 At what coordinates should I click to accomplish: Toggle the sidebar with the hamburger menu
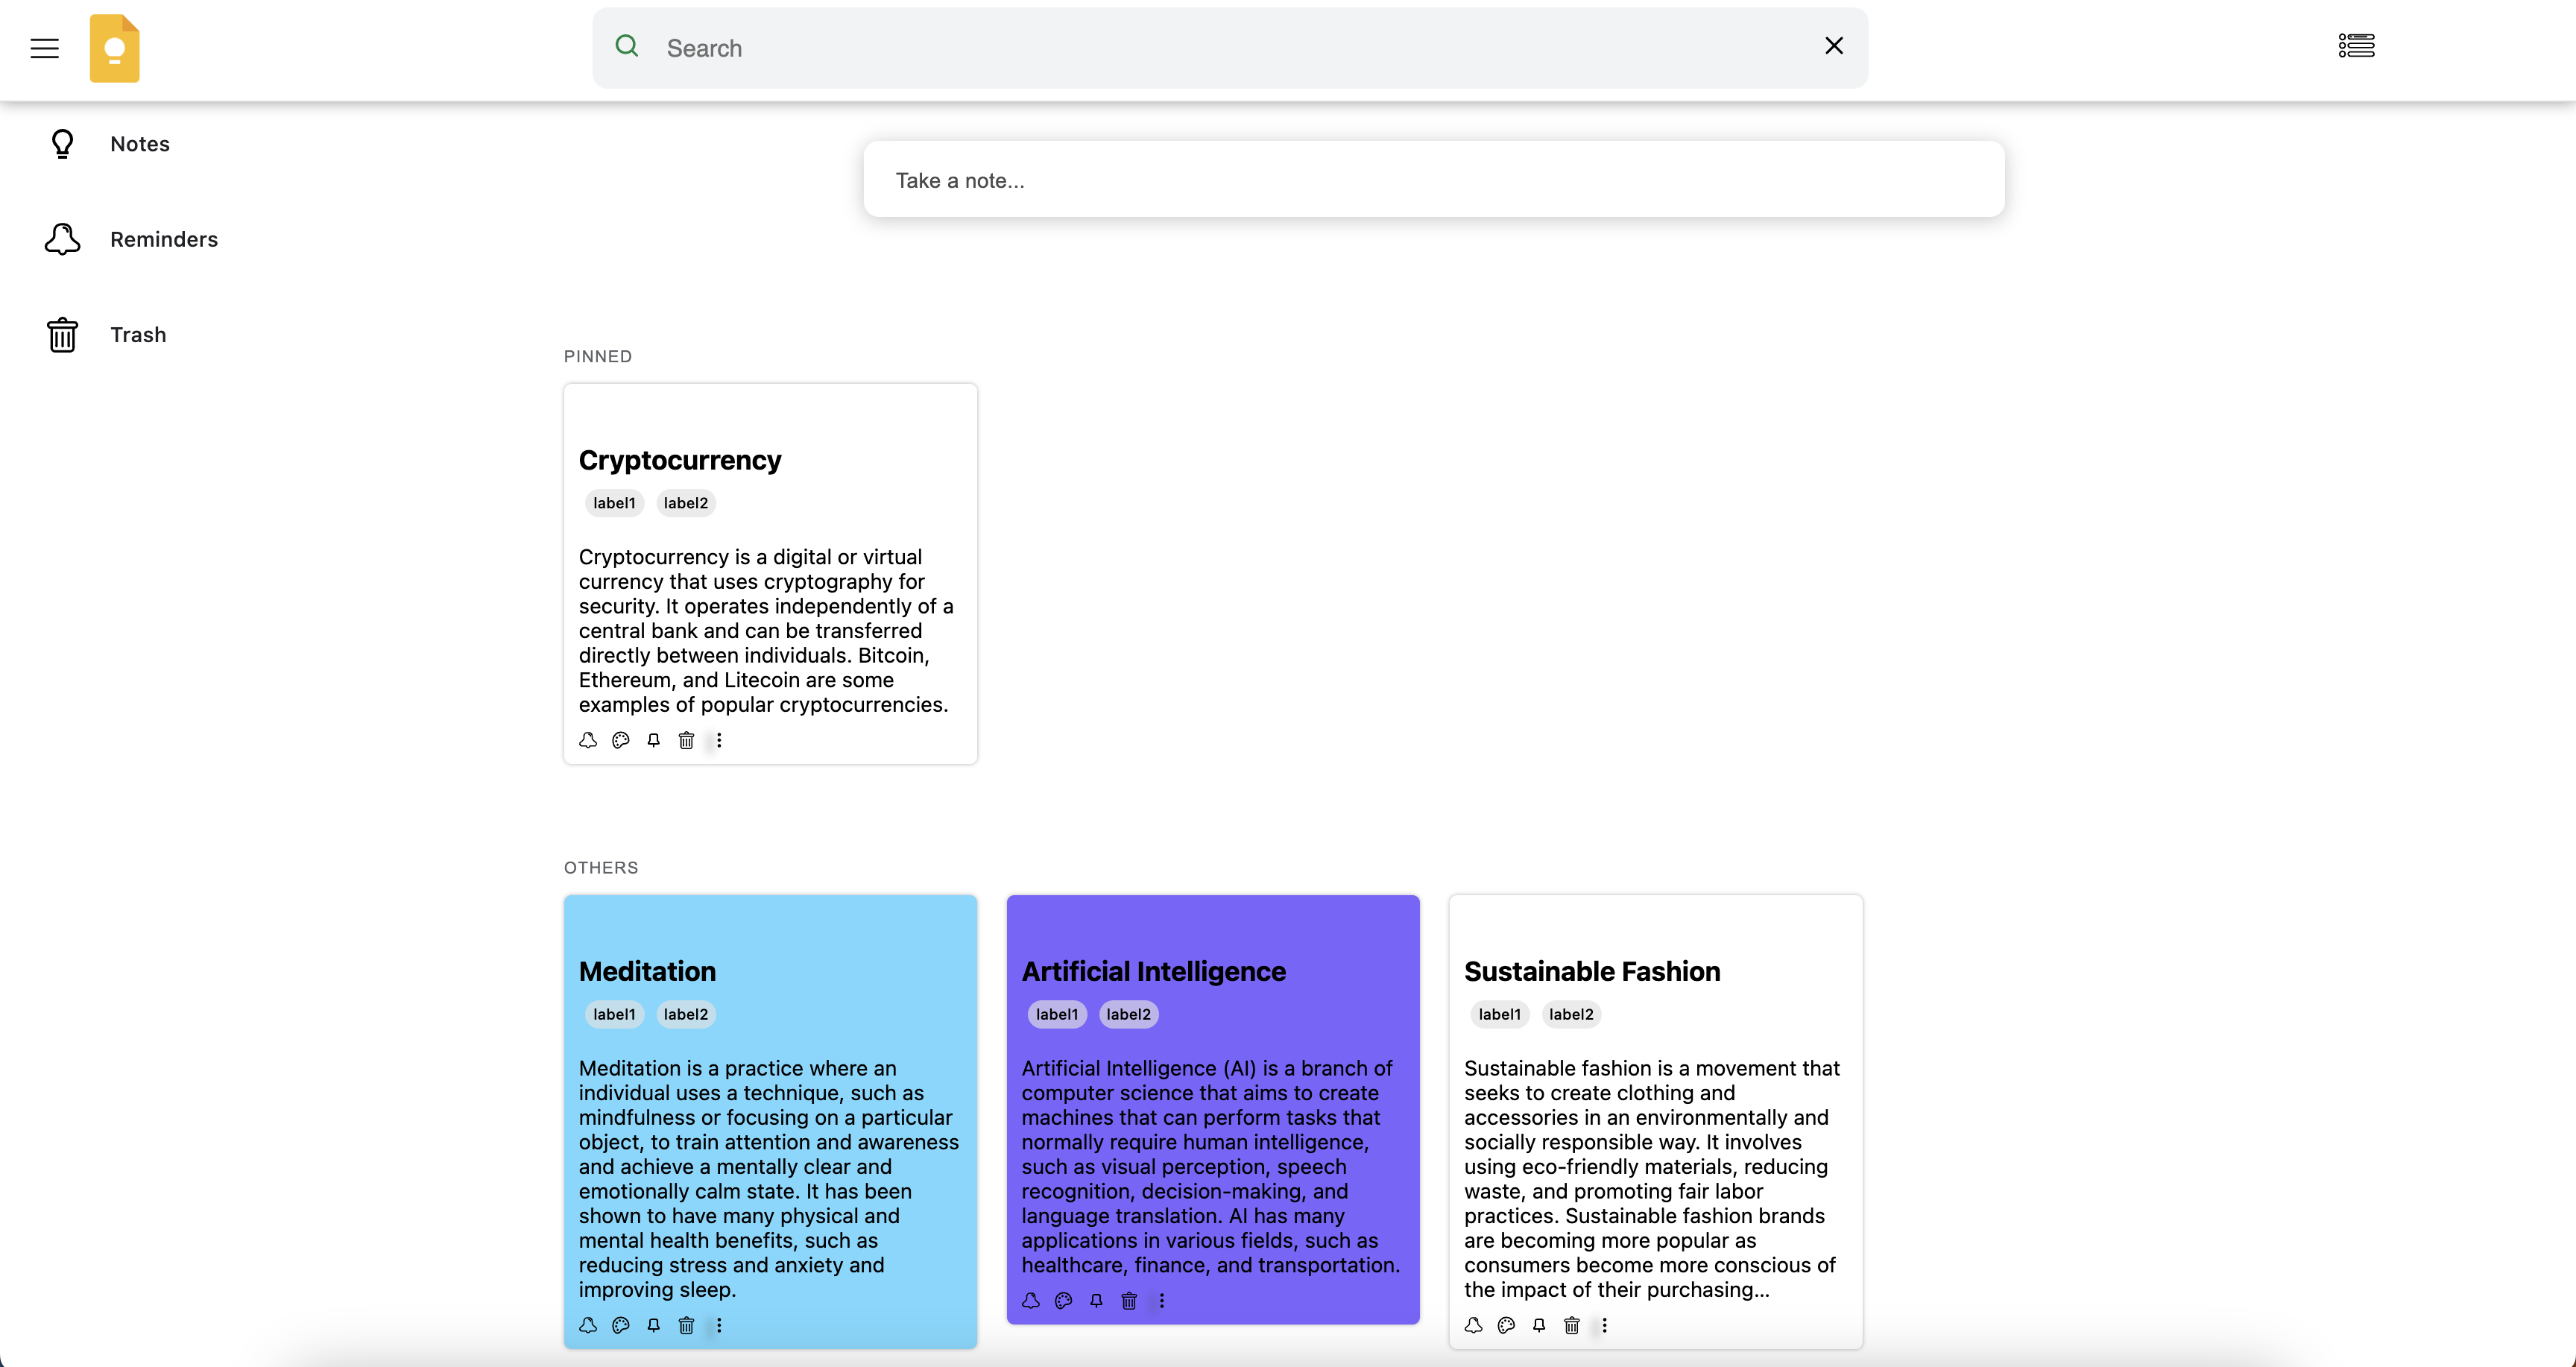tap(44, 47)
